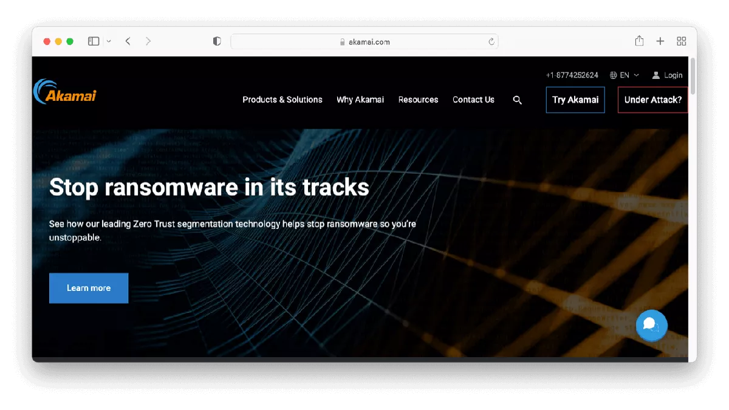This screenshot has width=729, height=410.
Task: Show the tab overview grid
Action: [681, 41]
